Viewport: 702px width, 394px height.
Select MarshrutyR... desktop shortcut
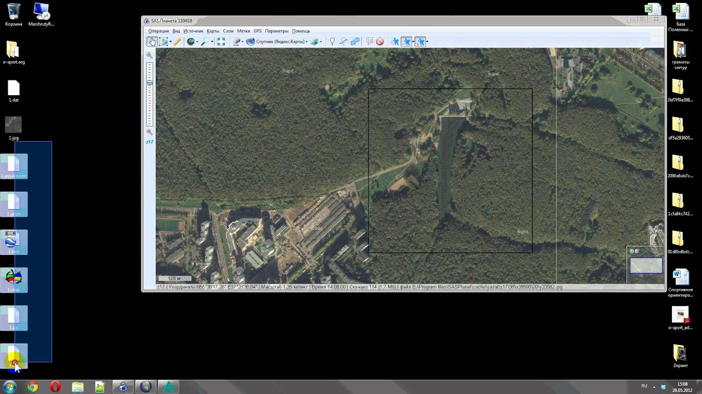pyautogui.click(x=41, y=14)
